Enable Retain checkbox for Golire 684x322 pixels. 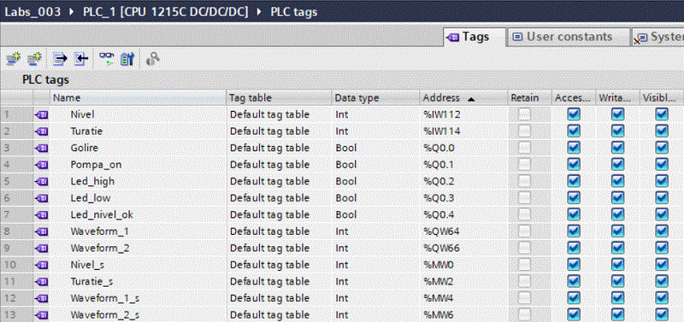[524, 148]
